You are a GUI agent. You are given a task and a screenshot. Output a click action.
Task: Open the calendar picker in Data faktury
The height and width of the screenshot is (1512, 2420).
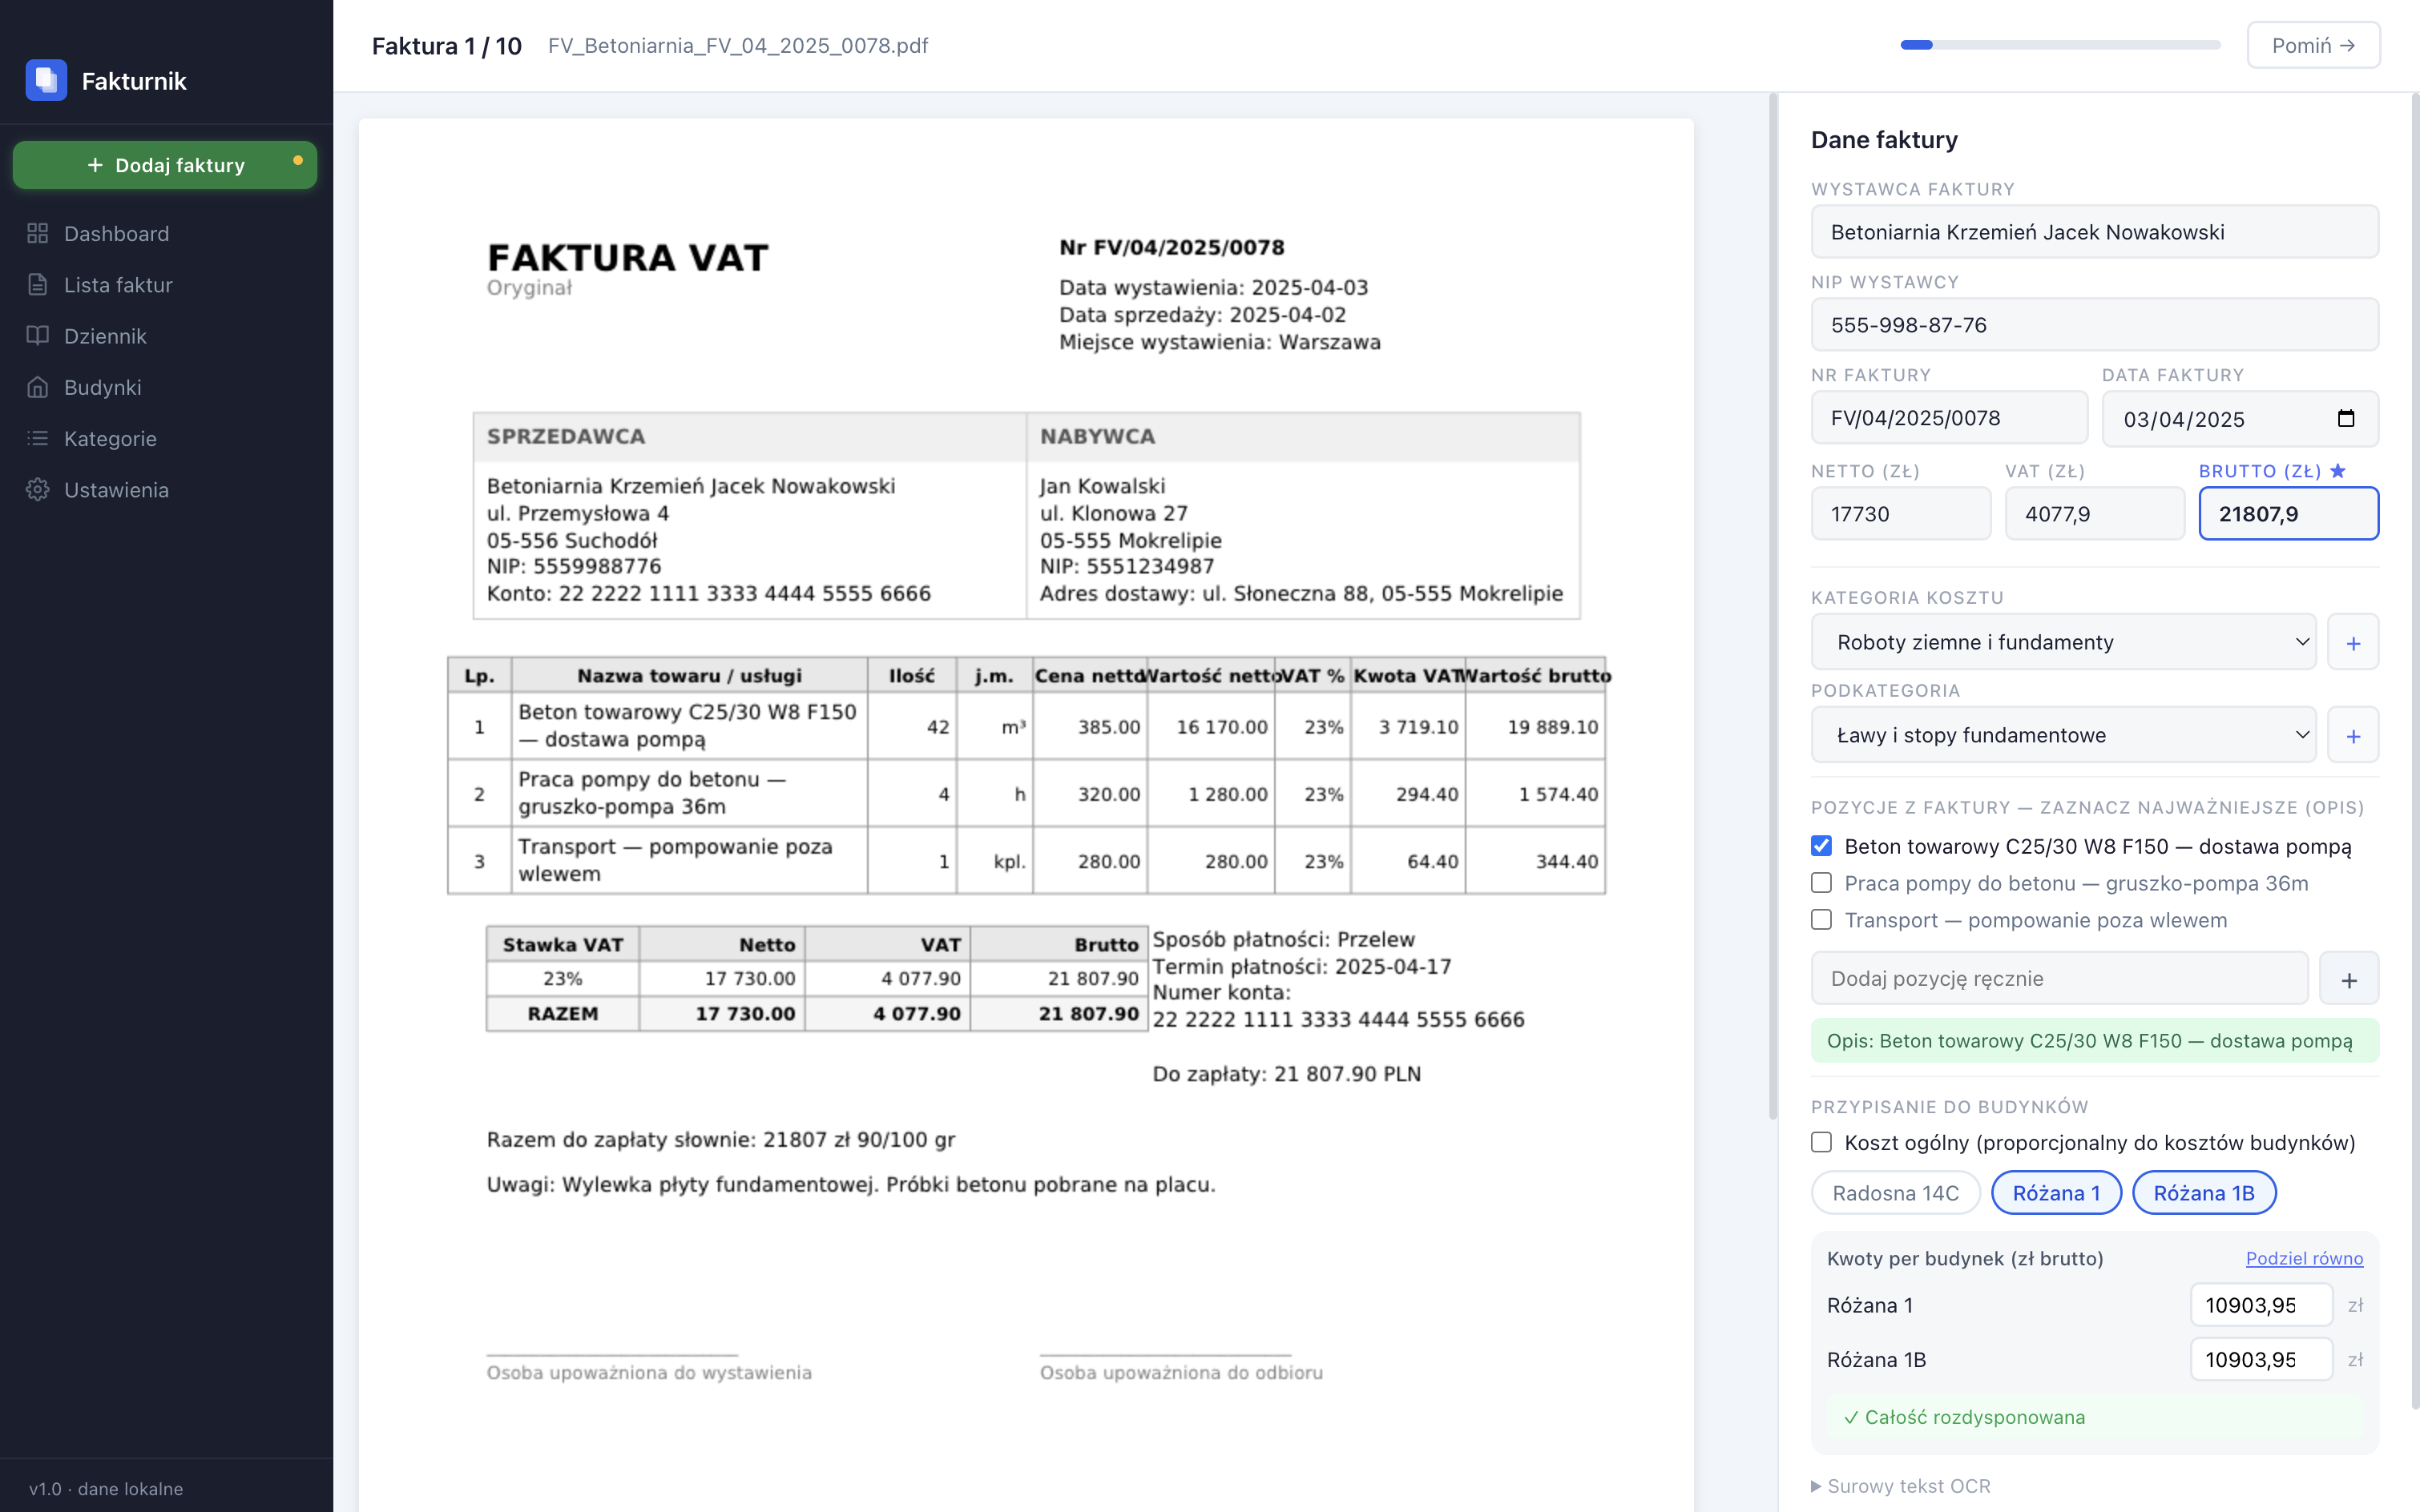(x=2345, y=418)
